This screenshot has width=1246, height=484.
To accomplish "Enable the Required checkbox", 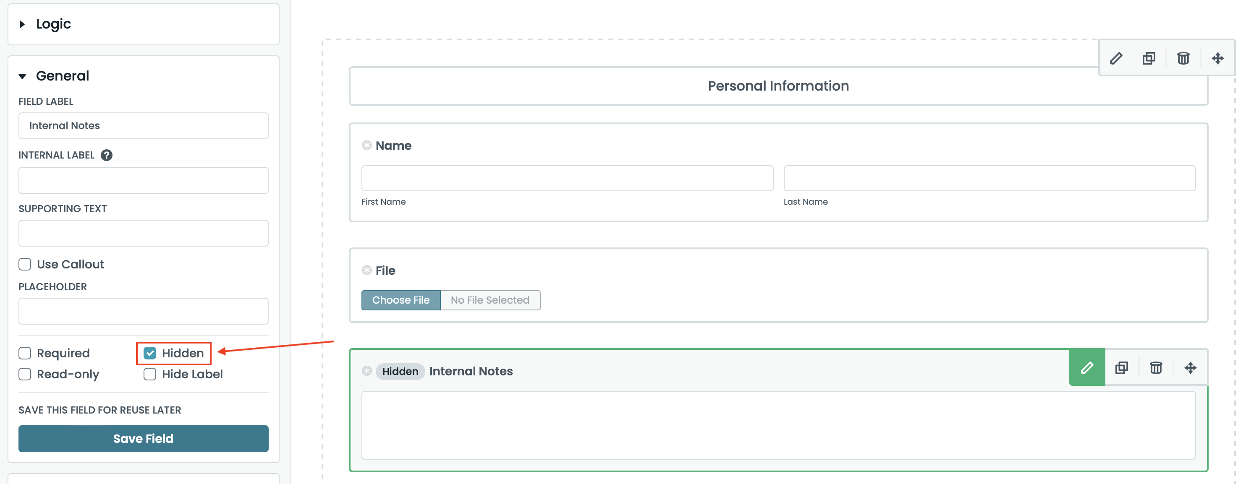I will tap(25, 353).
